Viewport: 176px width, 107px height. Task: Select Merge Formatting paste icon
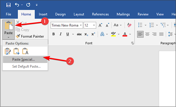pyautogui.click(x=16, y=51)
